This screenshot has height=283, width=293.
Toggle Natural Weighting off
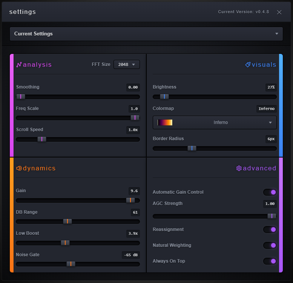coord(270,245)
